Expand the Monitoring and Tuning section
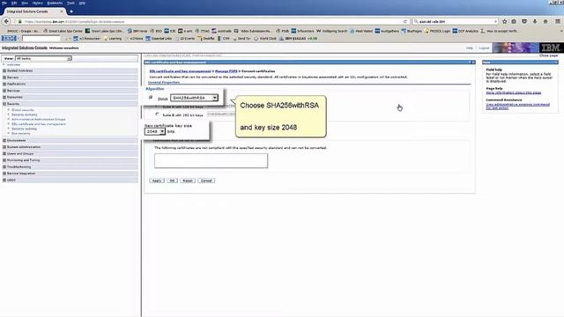The width and height of the screenshot is (564, 317). tap(4, 160)
